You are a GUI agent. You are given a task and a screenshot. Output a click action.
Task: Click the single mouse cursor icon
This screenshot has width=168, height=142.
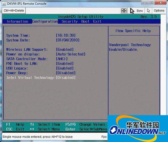pyautogui.click(x=149, y=11)
